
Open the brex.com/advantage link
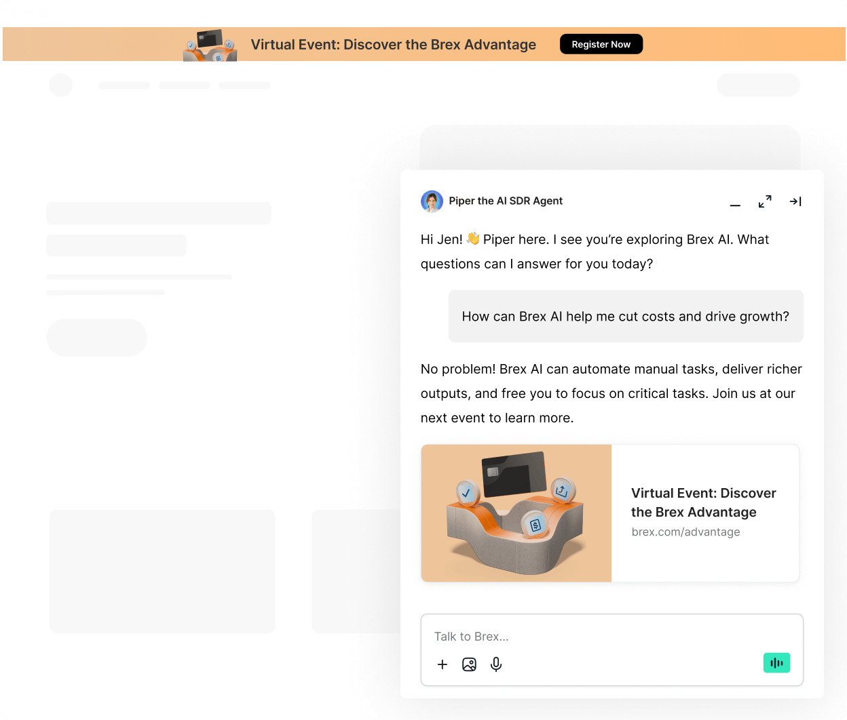(x=685, y=532)
